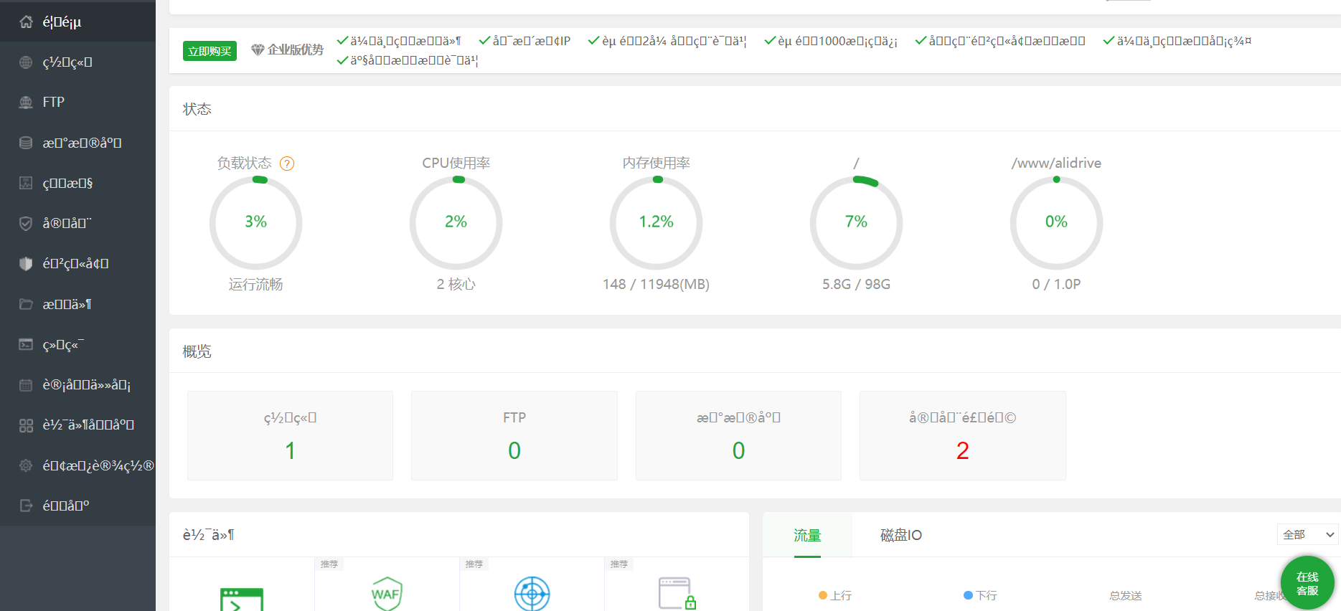Screen dimensions: 1341x611
Task: Click the CPU使用率 label
Action: (456, 164)
